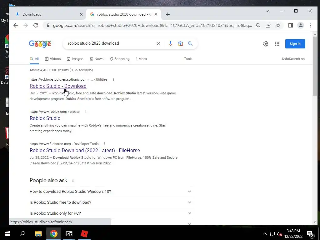320x240 pixels.
Task: Reload the current page
Action: click(36, 25)
